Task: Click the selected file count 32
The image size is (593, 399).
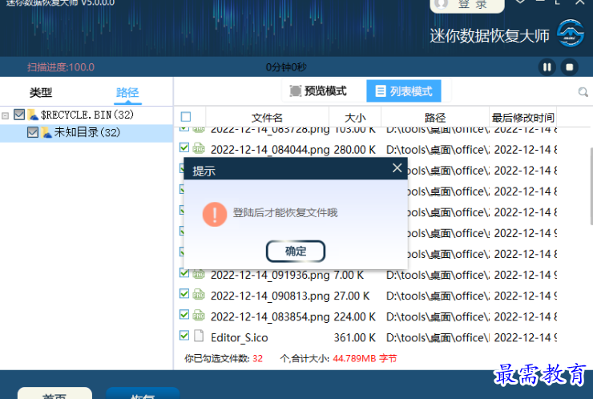Action: [x=257, y=358]
